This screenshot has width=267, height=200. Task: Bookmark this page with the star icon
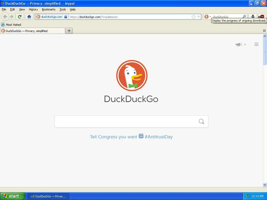pyautogui.click(x=193, y=17)
